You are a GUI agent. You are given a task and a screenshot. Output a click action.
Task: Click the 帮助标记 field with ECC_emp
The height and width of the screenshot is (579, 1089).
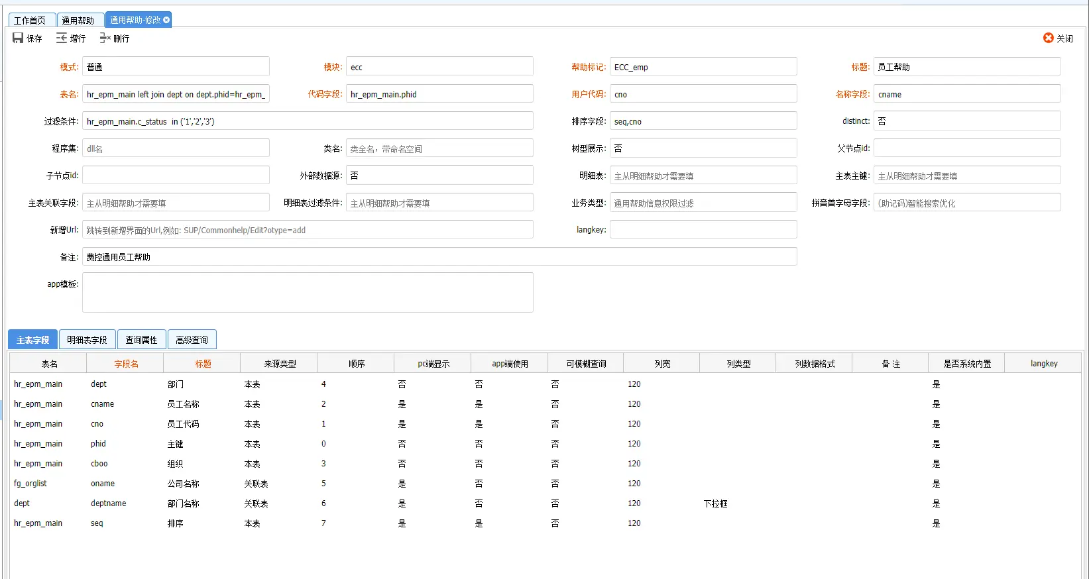[x=703, y=66]
